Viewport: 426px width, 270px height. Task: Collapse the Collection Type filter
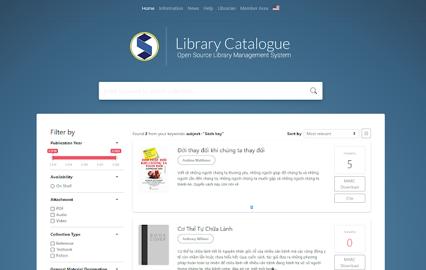[x=117, y=235]
